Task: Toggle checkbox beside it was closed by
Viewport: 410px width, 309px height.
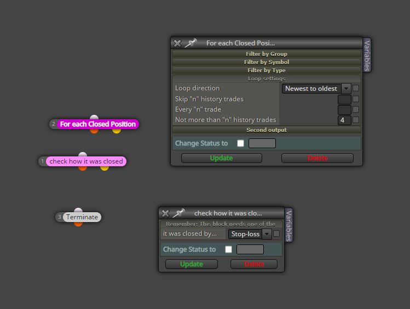Action: click(276, 234)
